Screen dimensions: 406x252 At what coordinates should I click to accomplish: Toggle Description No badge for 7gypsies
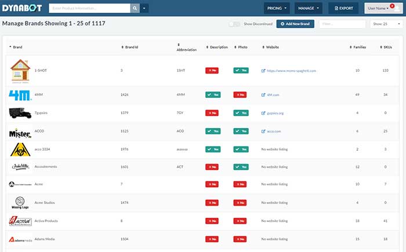point(212,113)
